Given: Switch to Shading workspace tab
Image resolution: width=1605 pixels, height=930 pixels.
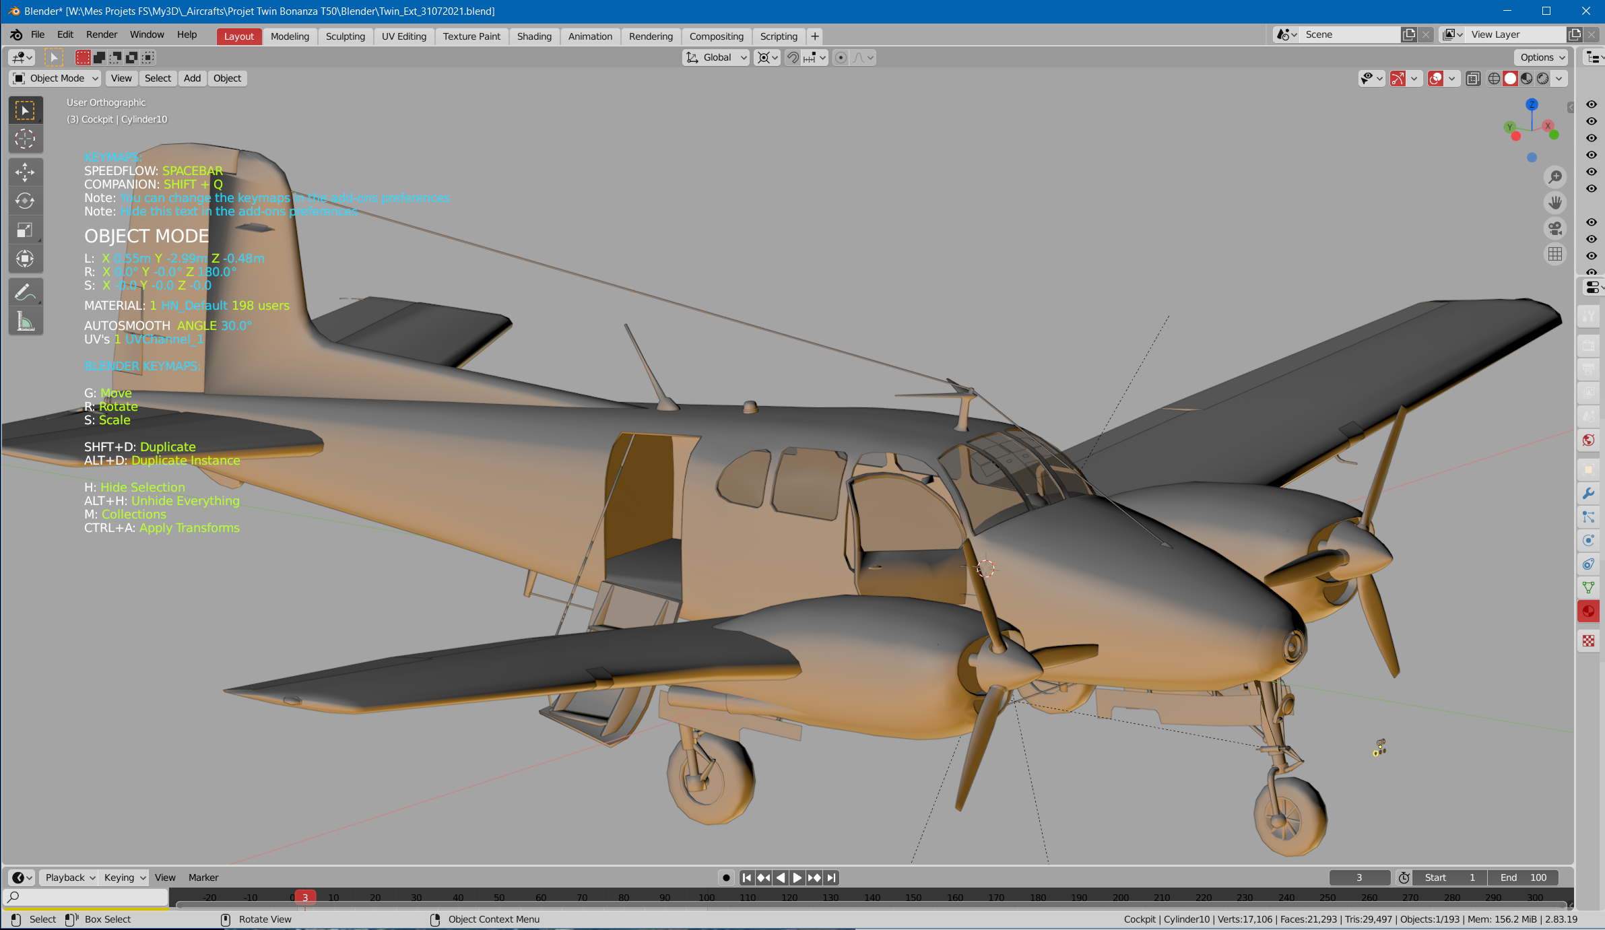Looking at the screenshot, I should 534,36.
